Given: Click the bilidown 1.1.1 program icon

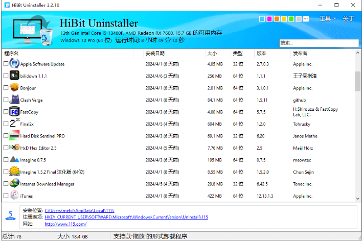Looking at the screenshot, I should [14, 76].
